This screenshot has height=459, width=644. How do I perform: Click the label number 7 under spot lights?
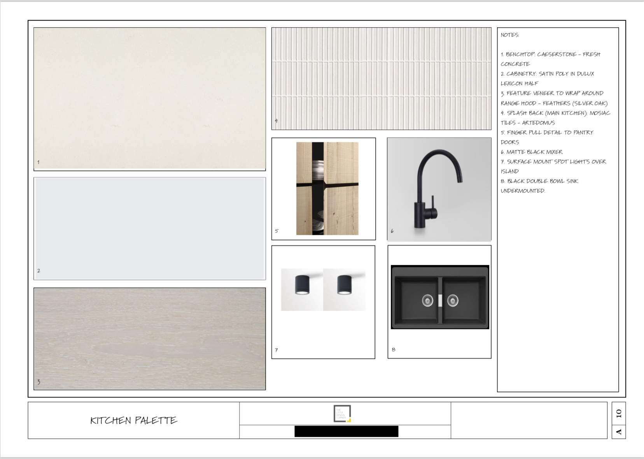(x=276, y=350)
